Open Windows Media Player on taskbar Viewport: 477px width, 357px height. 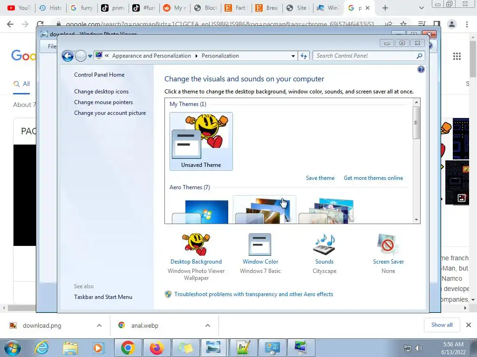[x=98, y=348]
